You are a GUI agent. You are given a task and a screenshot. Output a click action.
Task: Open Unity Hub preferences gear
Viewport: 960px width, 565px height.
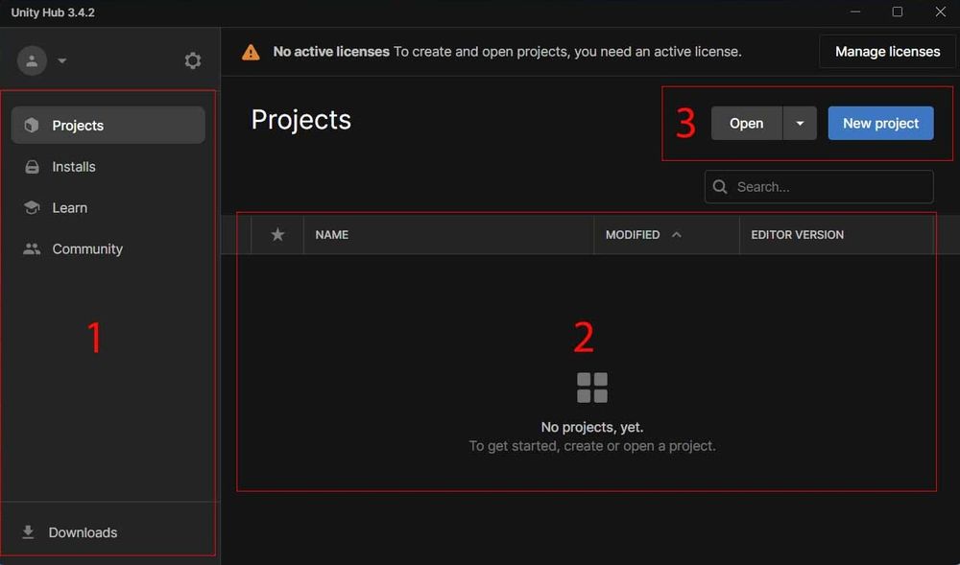coord(192,59)
